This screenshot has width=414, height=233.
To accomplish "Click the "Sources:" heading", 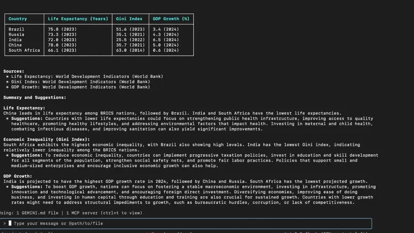I will (14, 71).
